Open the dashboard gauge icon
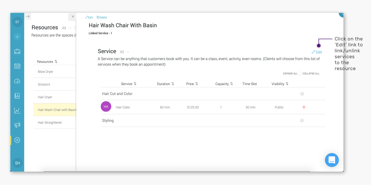Screen dimensions: 371x185 (17, 81)
